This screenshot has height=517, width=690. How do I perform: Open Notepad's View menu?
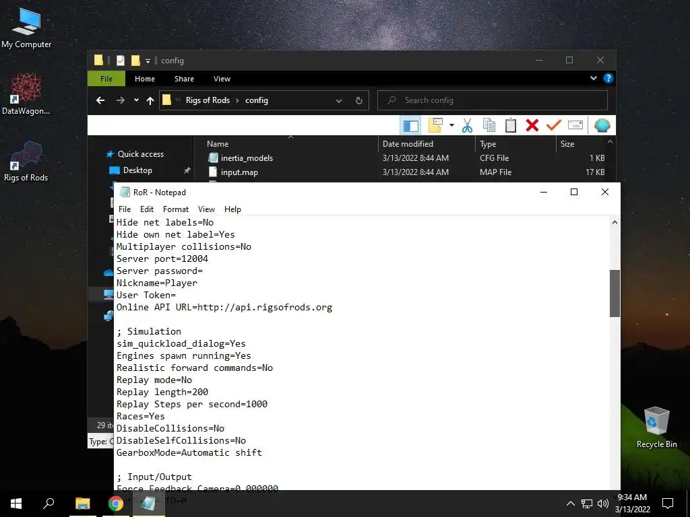(x=206, y=209)
